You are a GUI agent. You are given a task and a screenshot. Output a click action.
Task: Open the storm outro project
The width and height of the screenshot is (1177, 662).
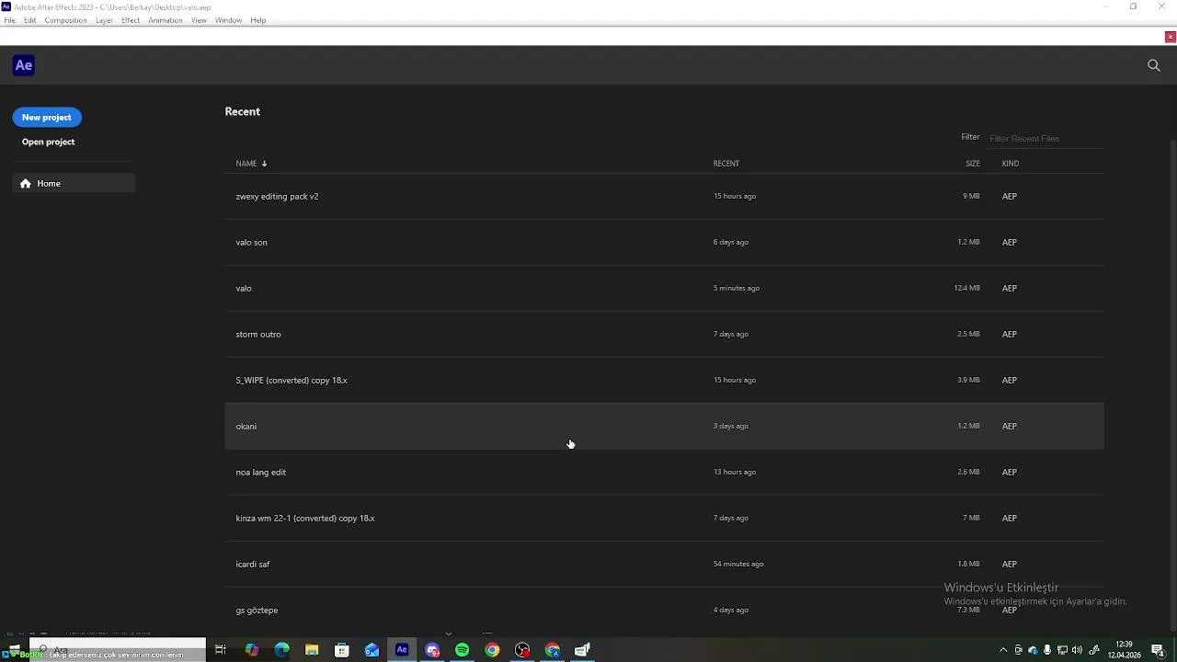point(664,334)
